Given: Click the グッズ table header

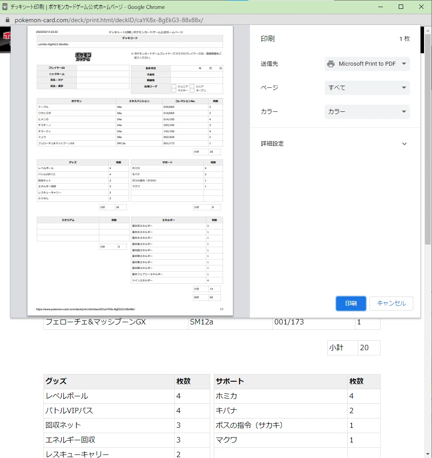Looking at the screenshot, I should click(109, 381).
